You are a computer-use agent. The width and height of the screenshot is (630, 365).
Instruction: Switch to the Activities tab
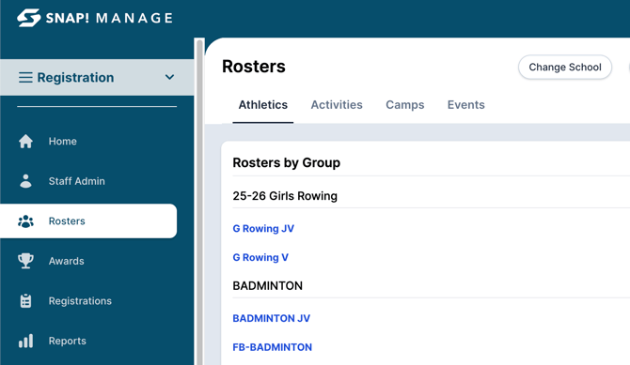337,105
